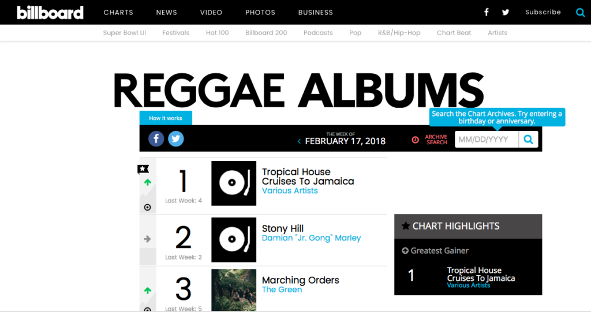
Task: Click the Facebook icon in top header
Action: point(487,12)
